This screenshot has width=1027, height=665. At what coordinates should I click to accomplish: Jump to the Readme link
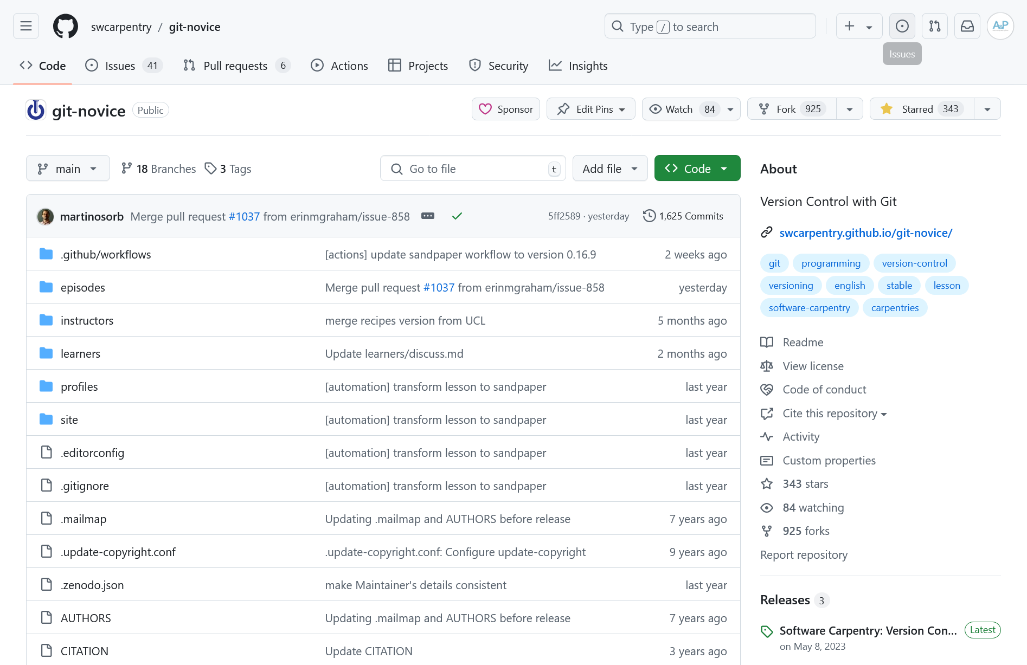point(803,342)
